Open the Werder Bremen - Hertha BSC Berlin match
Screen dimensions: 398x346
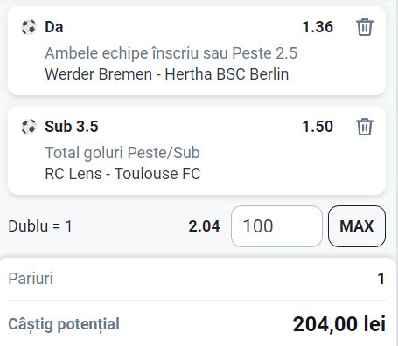coord(167,74)
